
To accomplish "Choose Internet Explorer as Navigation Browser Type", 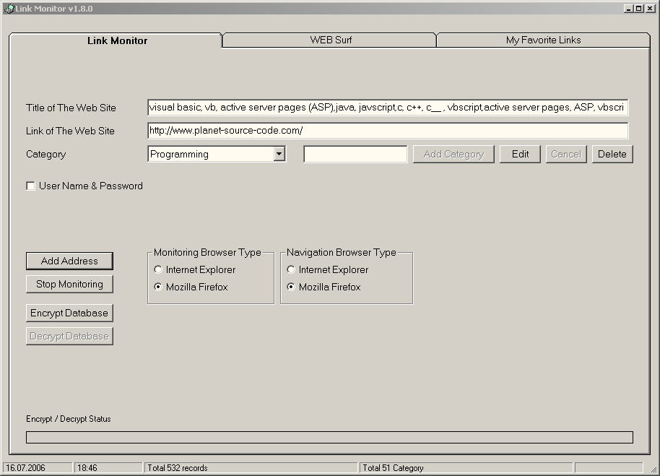I will pyautogui.click(x=291, y=270).
